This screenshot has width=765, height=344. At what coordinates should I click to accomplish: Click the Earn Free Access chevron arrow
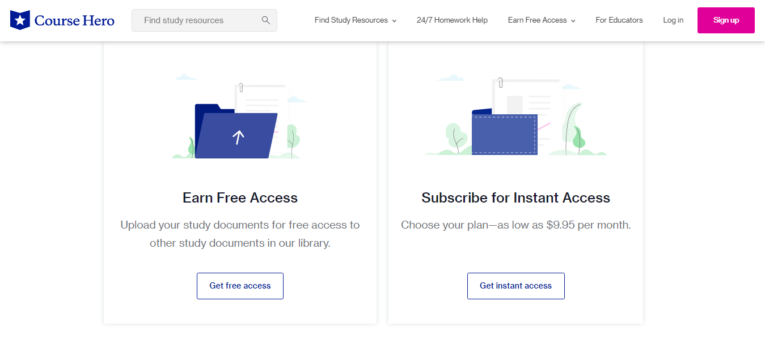pyautogui.click(x=573, y=21)
